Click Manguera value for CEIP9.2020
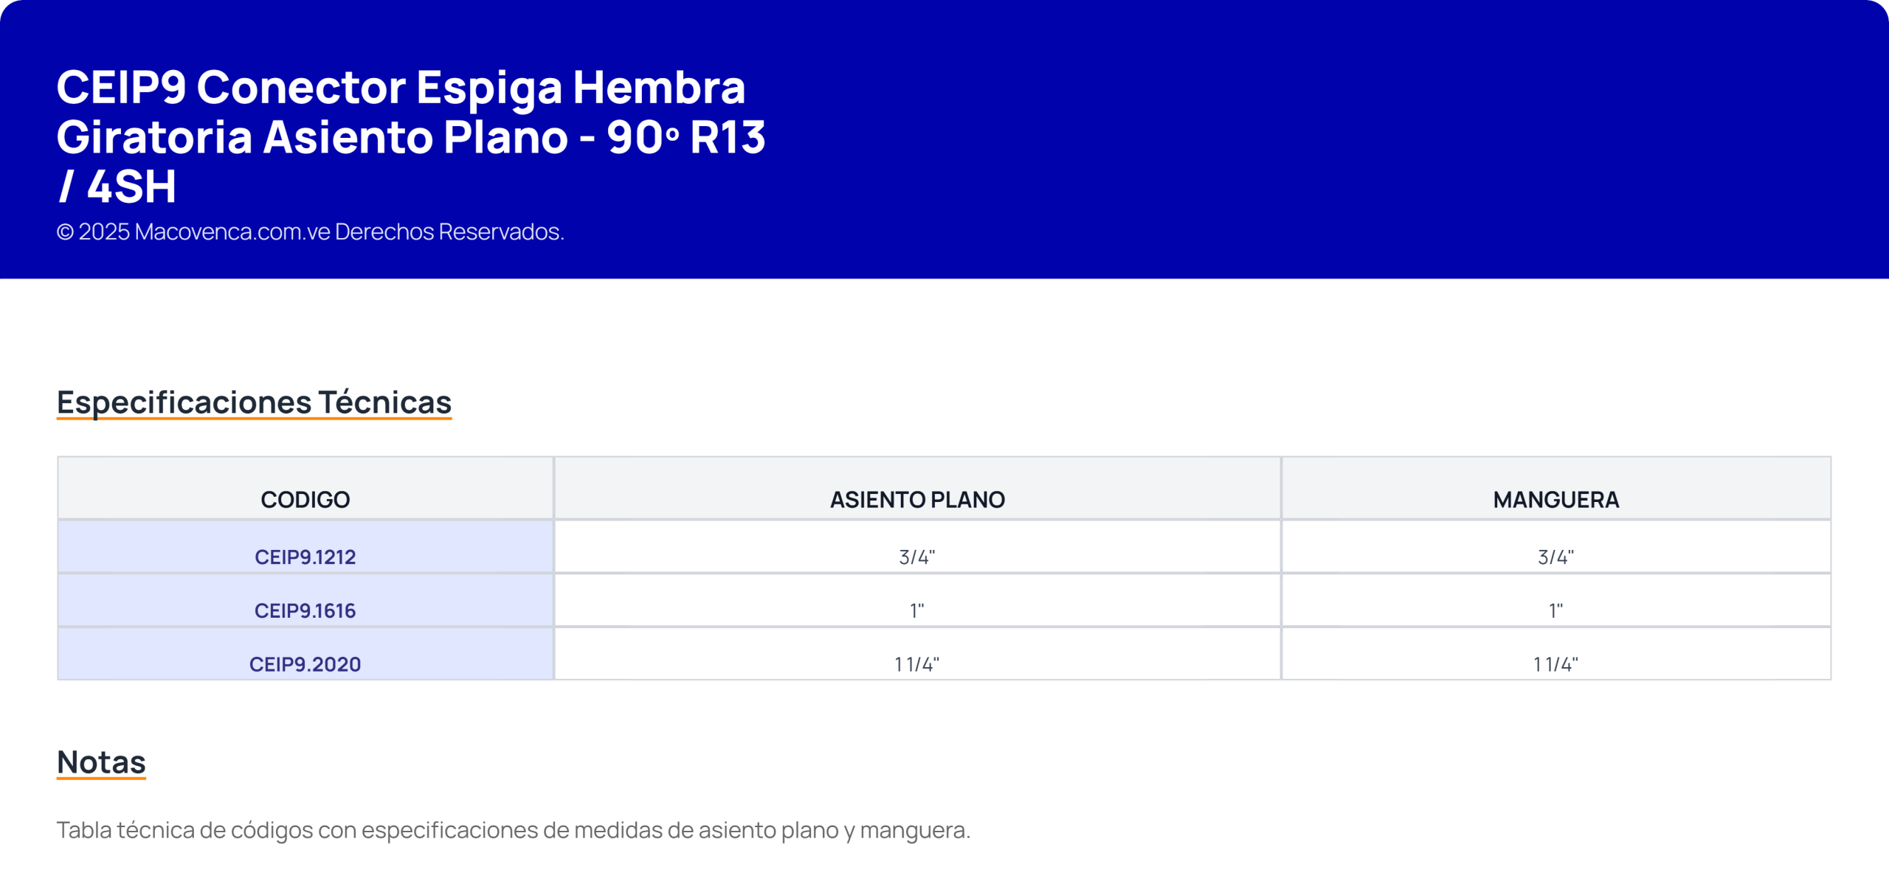 [1555, 664]
